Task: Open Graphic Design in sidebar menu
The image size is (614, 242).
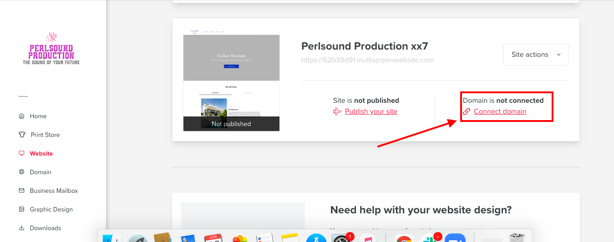Action: pos(51,209)
